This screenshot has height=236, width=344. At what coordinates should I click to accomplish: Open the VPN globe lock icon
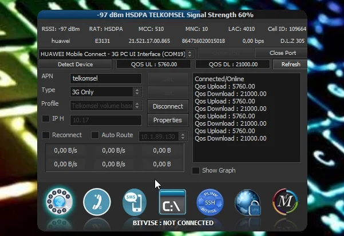point(248,203)
